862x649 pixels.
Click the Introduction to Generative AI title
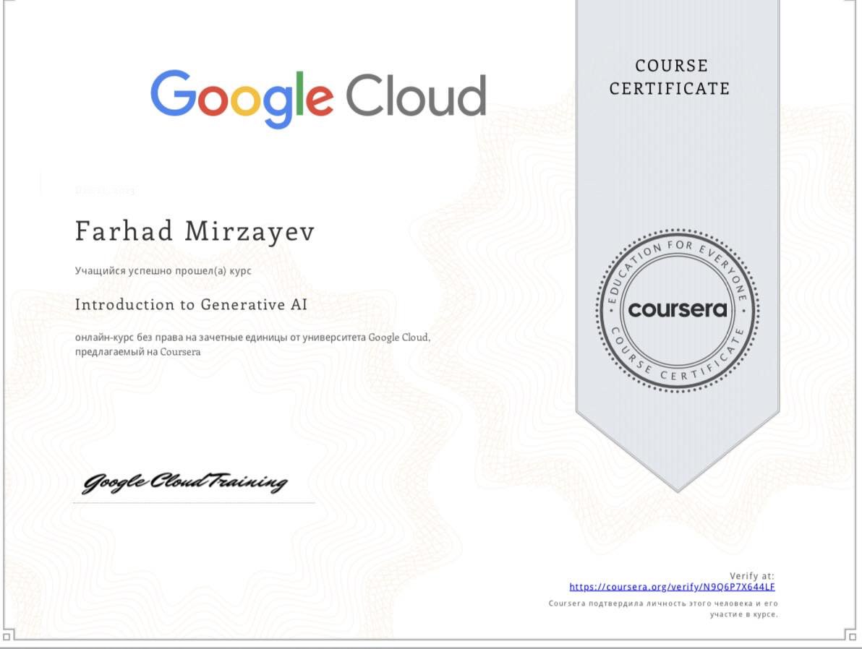pyautogui.click(x=191, y=304)
